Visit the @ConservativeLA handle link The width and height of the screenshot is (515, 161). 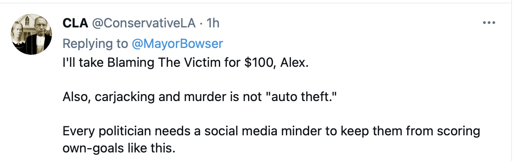(144, 24)
